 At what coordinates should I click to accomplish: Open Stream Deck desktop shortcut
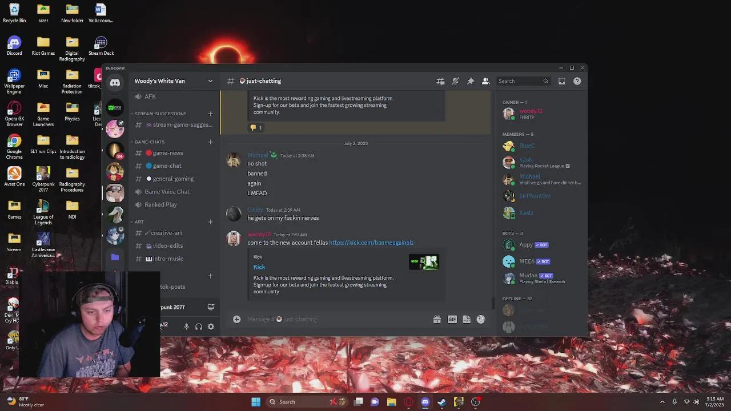coord(101,46)
